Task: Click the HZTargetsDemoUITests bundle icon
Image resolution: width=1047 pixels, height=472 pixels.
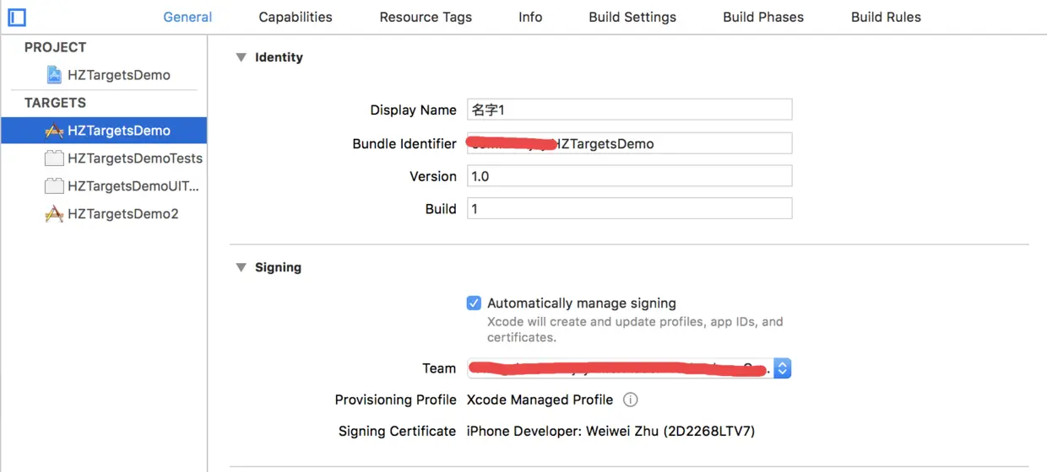Action: click(54, 186)
